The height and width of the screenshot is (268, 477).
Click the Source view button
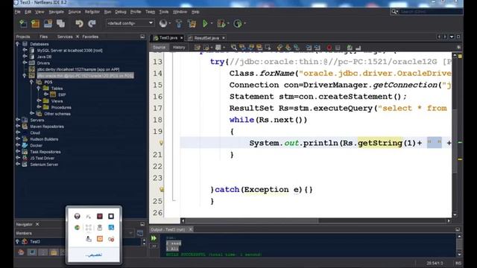[159, 48]
